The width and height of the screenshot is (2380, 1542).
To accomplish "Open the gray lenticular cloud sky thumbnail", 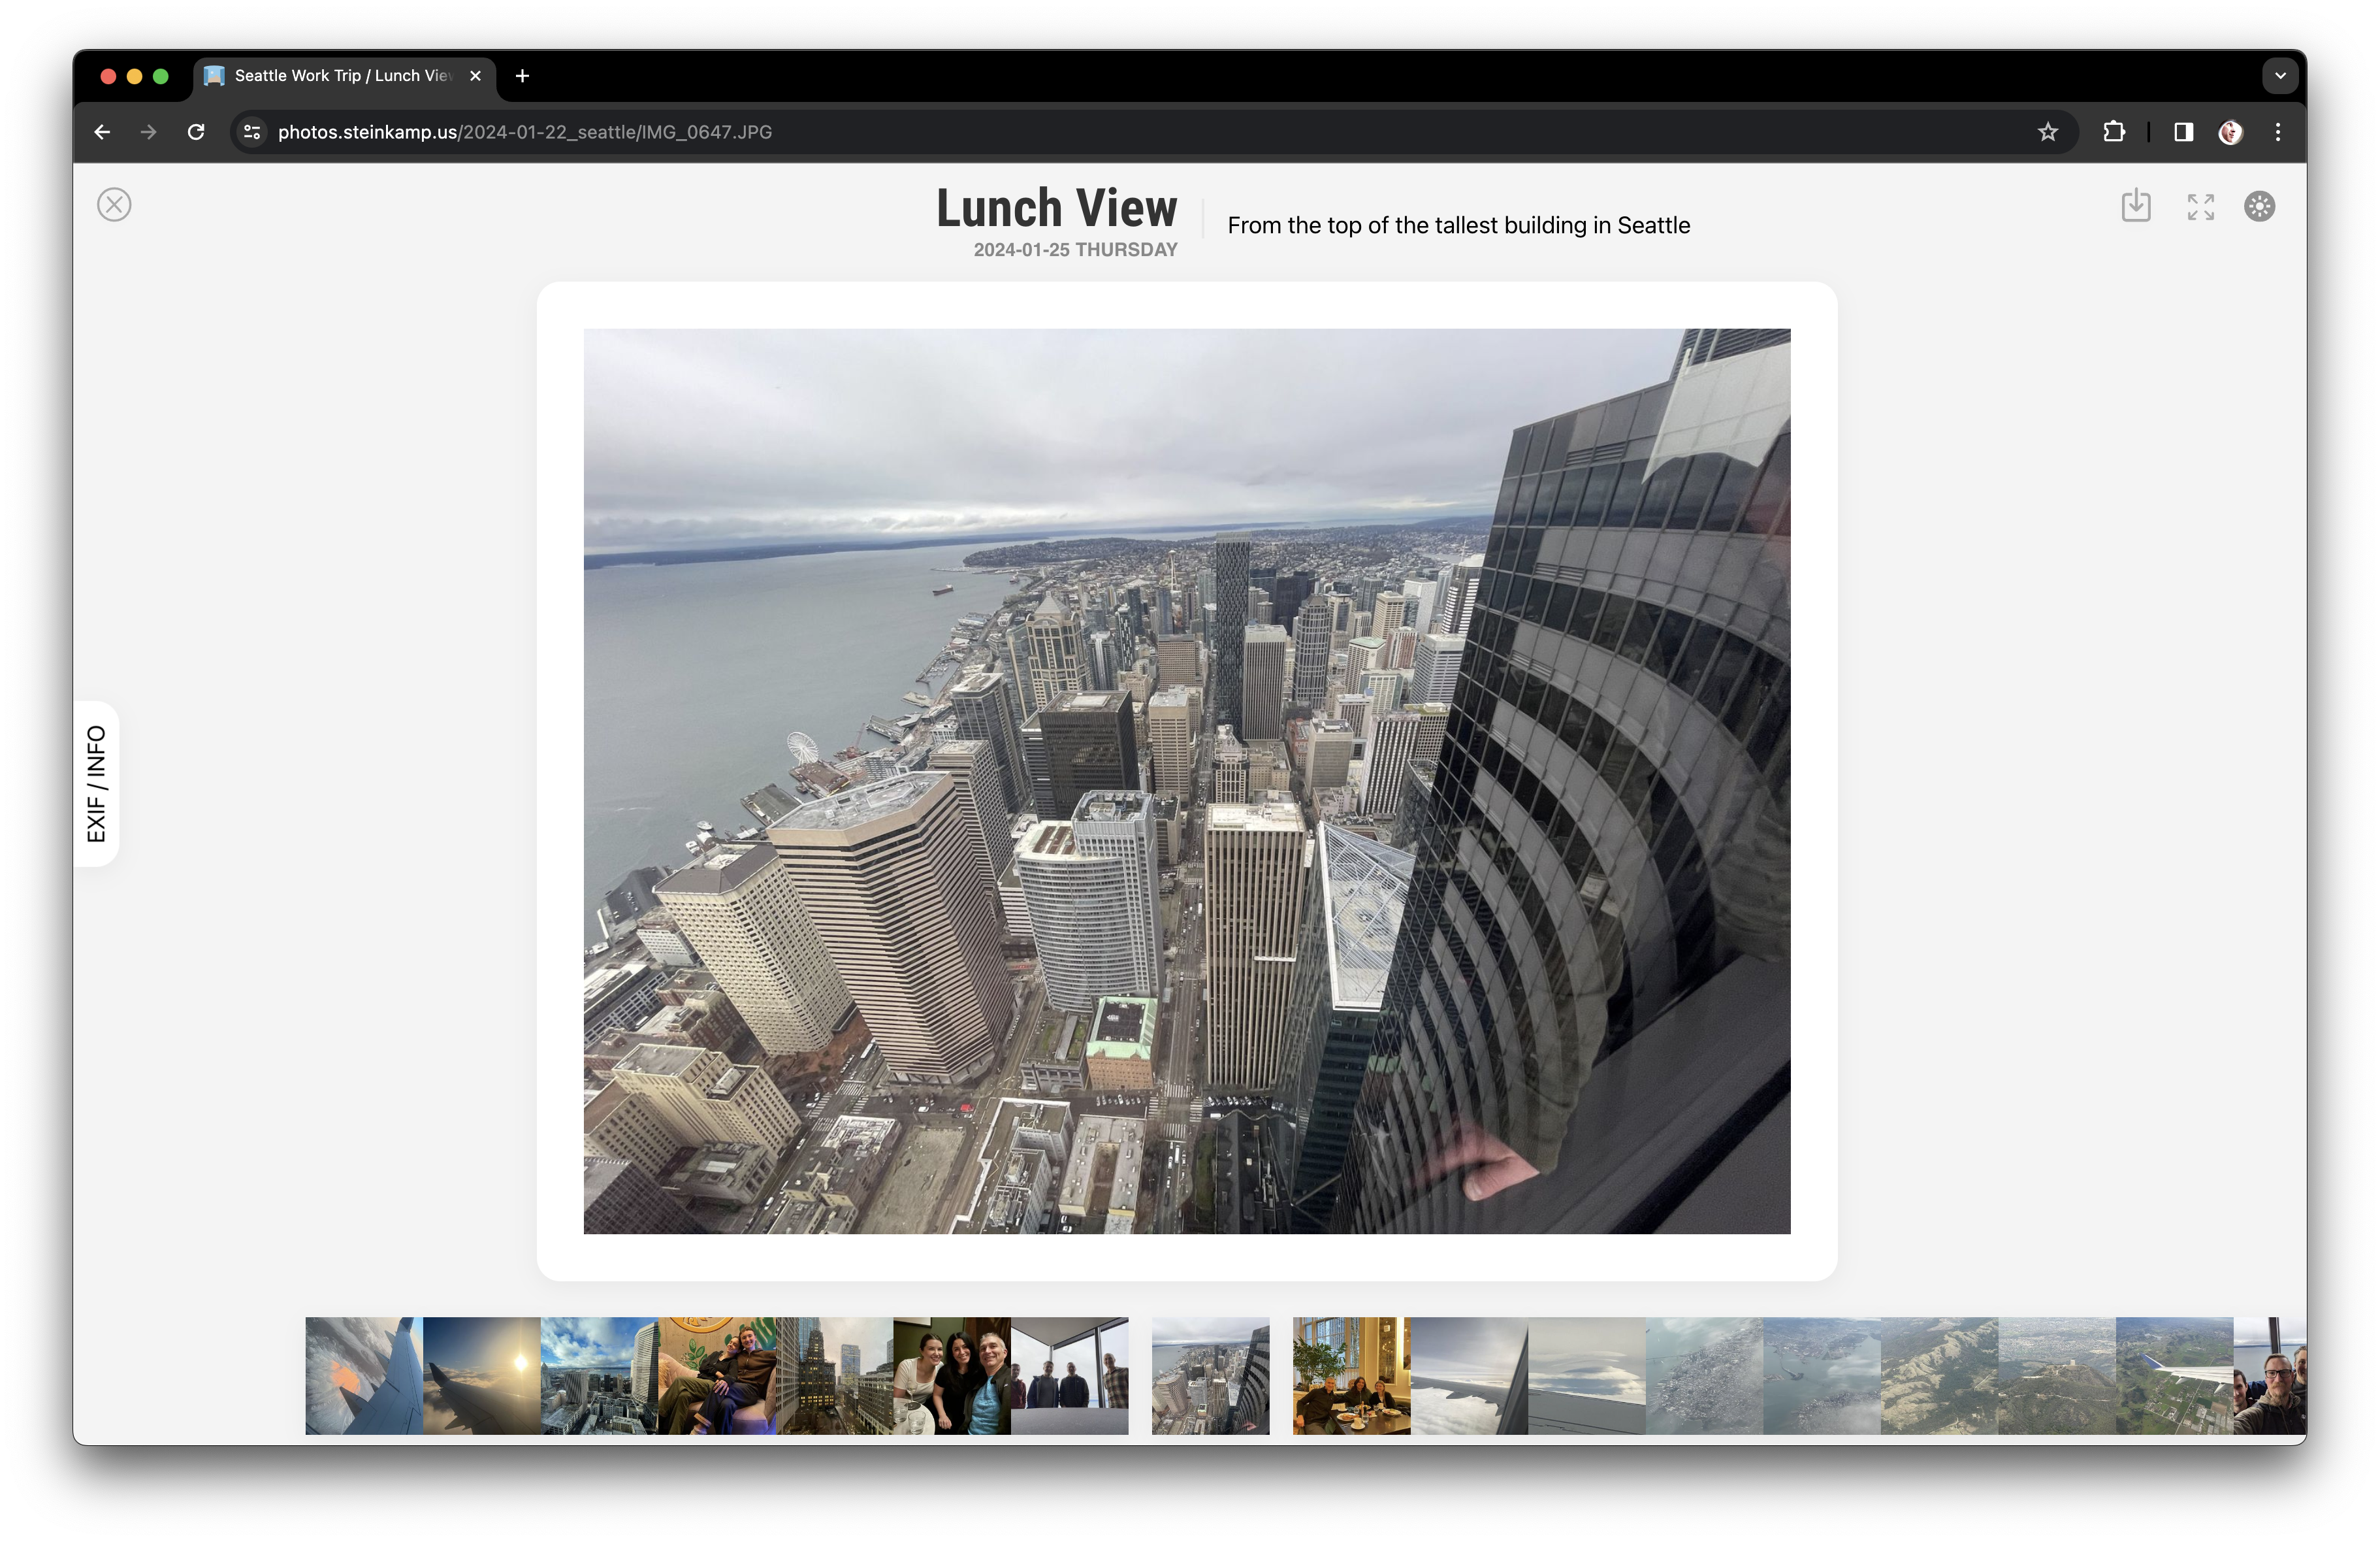I will (1586, 1376).
